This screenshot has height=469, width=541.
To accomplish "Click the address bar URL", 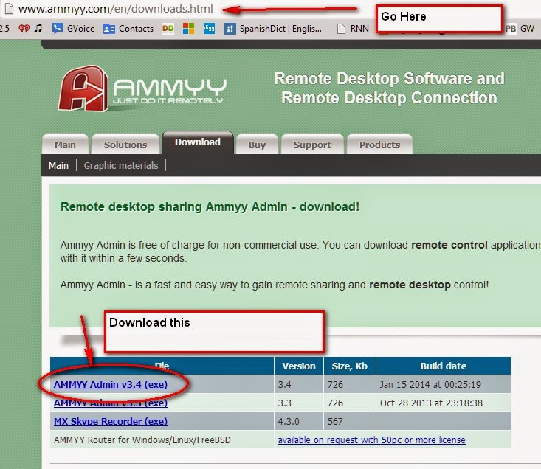I will (x=116, y=9).
